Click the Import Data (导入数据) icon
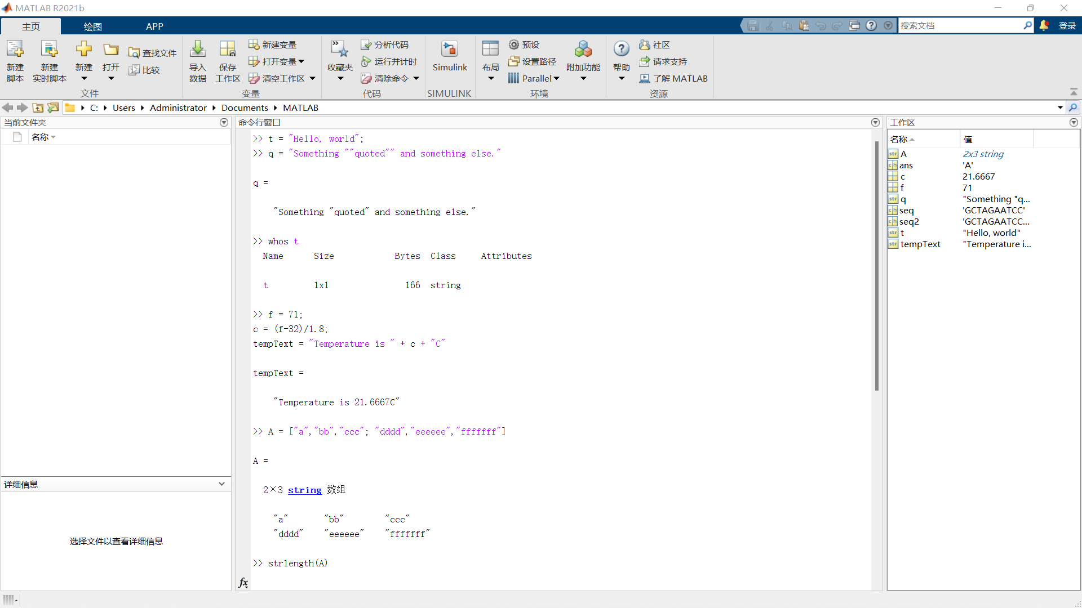The height and width of the screenshot is (608, 1082). coord(198,50)
